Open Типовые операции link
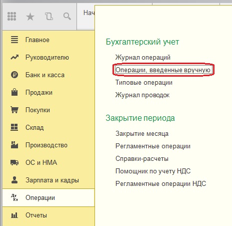This screenshot has width=232, height=226. coord(144,83)
